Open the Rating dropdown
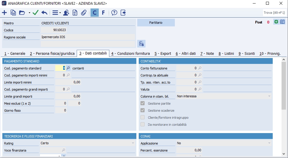This screenshot has width=288, height=158. pyautogui.click(x=133, y=143)
